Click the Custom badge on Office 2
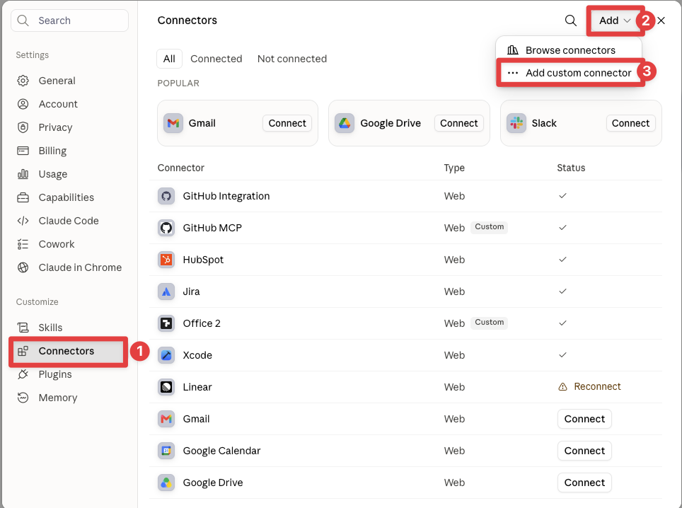This screenshot has width=682, height=508. (489, 323)
